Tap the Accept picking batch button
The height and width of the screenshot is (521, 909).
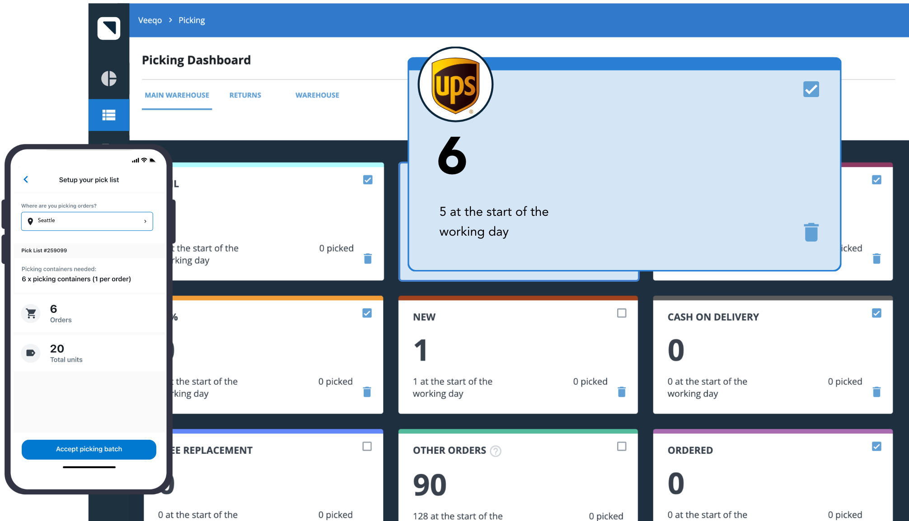pos(89,449)
